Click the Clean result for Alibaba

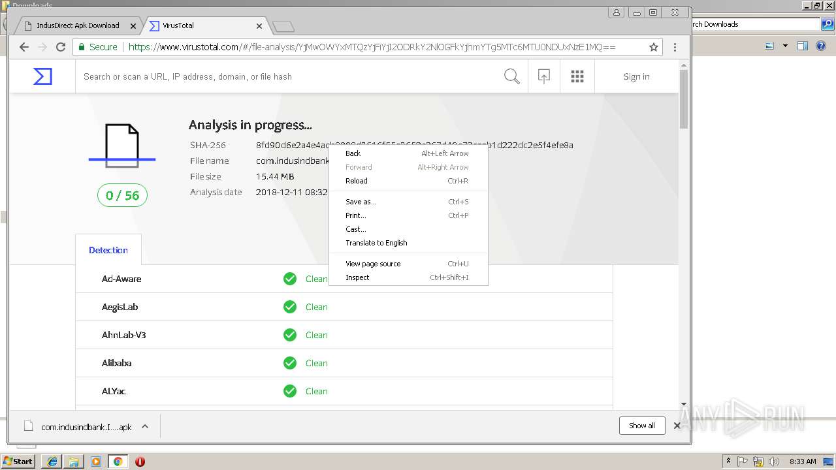tap(317, 363)
